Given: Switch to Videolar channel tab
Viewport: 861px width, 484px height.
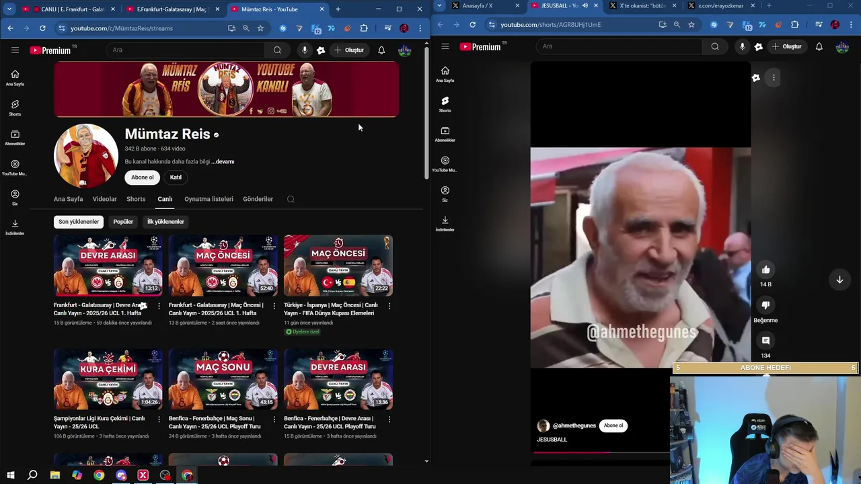Looking at the screenshot, I should click(x=104, y=199).
